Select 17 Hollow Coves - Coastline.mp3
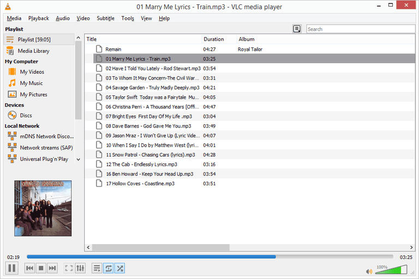Viewport: 419px width, 279px height. pyautogui.click(x=250, y=184)
